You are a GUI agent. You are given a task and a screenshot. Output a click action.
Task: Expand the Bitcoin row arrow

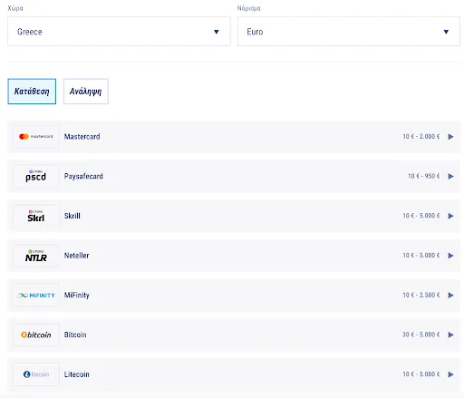pos(450,335)
